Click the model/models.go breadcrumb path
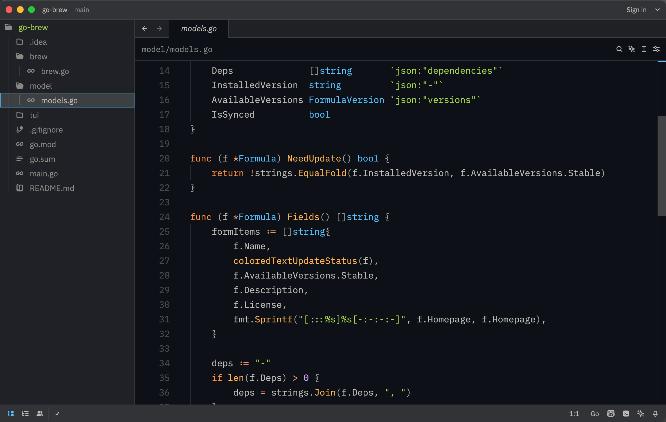 [177, 49]
